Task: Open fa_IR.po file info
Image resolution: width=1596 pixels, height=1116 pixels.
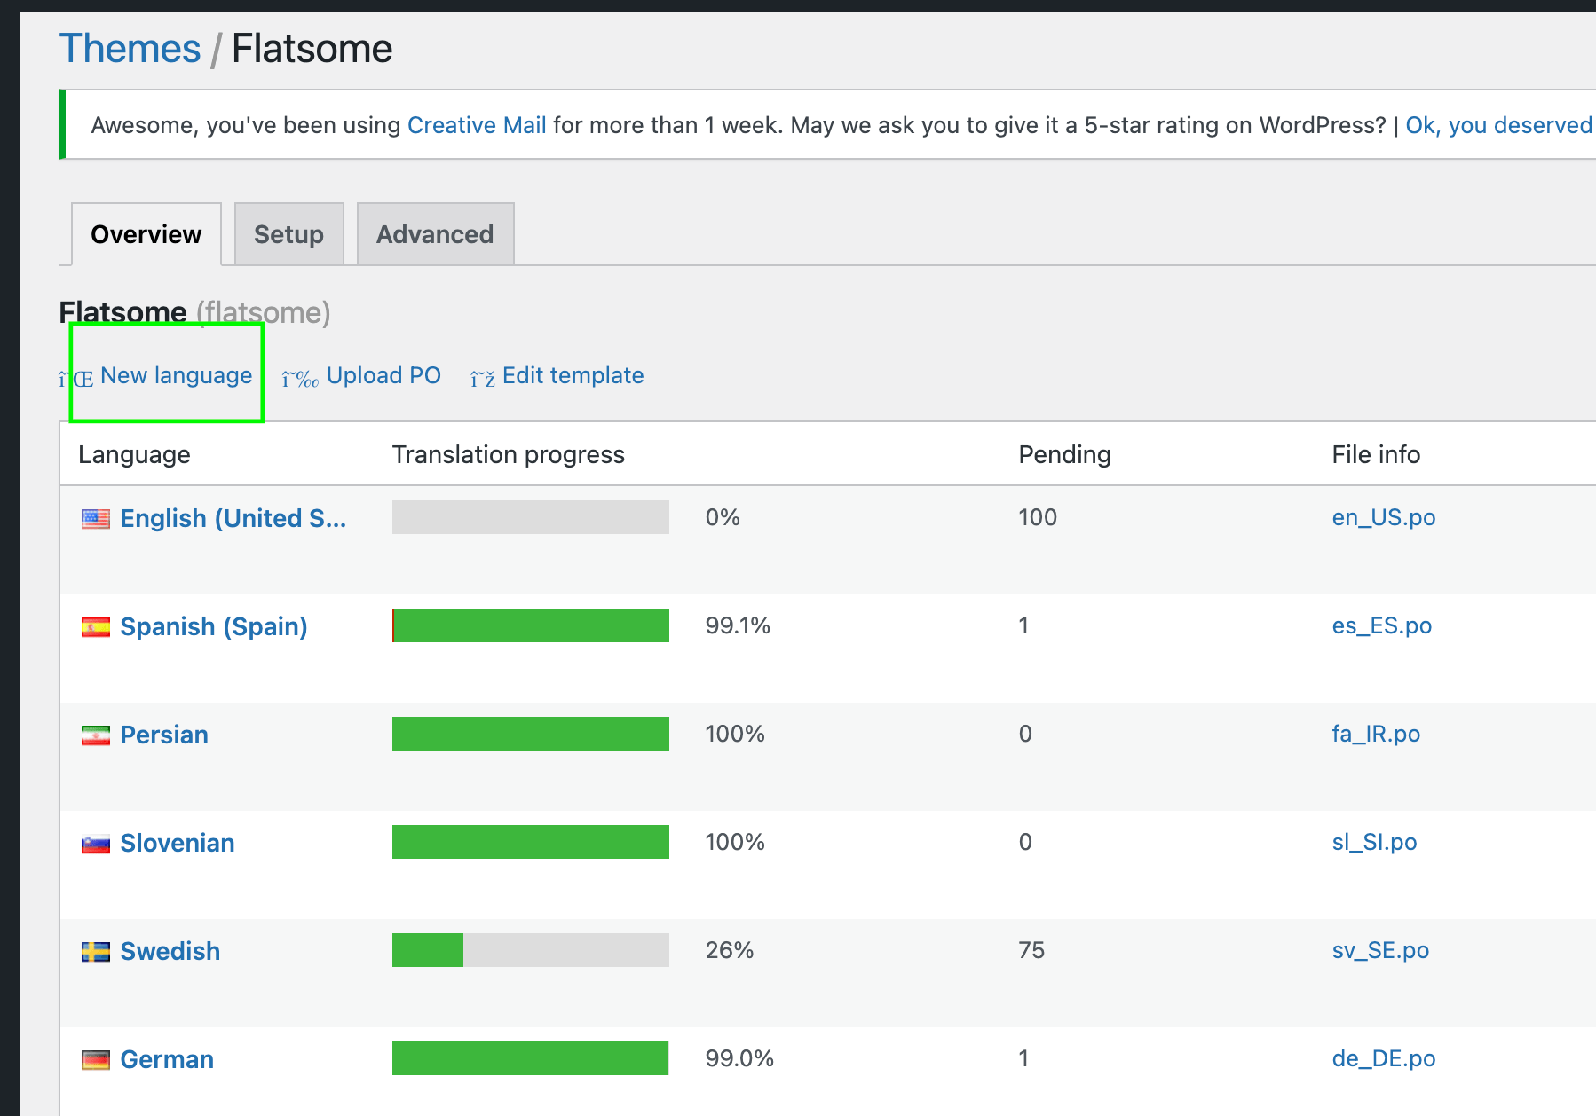Action: pos(1376,734)
